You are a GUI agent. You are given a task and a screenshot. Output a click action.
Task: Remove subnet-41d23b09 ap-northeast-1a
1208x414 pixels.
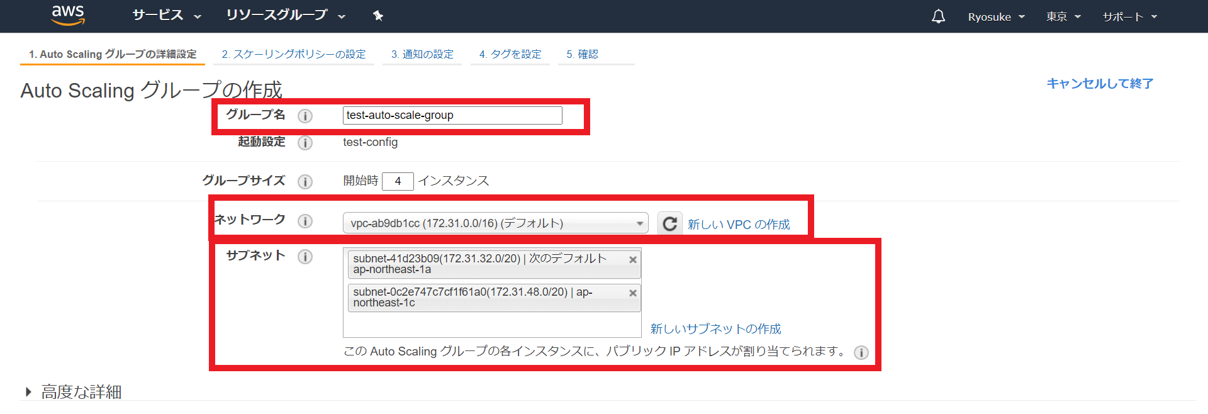coord(633,260)
